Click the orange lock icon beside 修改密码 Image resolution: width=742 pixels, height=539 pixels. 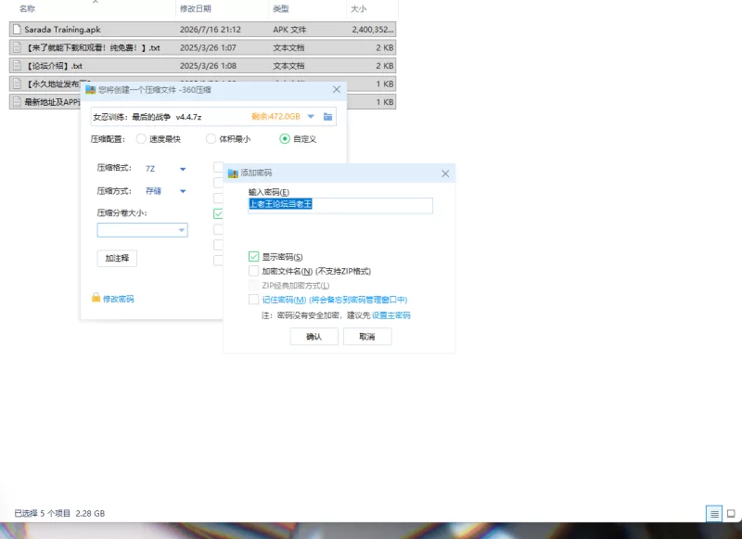click(x=96, y=298)
